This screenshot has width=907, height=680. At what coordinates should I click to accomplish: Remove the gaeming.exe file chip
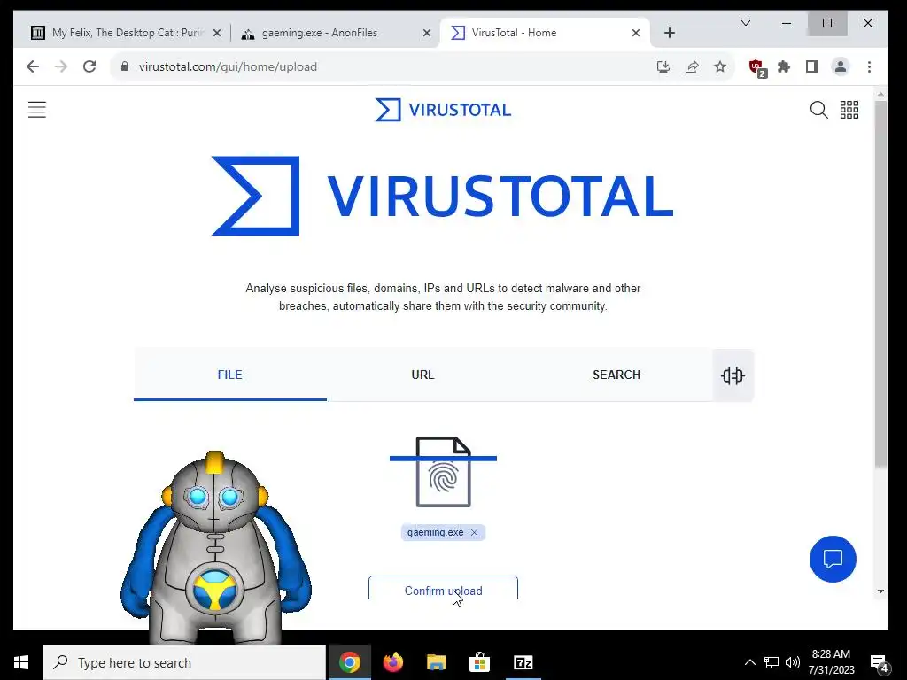[475, 532]
